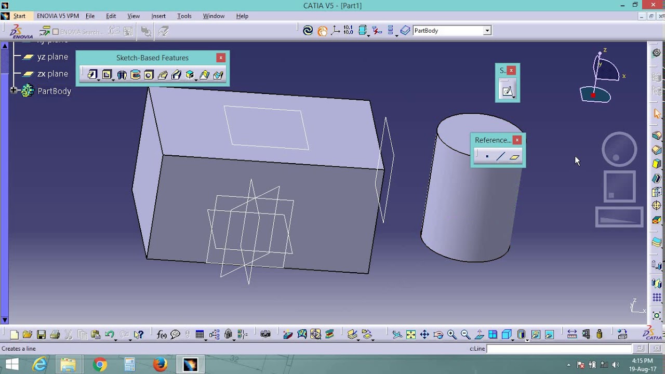665x374 pixels.
Task: Click the Fly Mode icon
Action: click(x=397, y=335)
